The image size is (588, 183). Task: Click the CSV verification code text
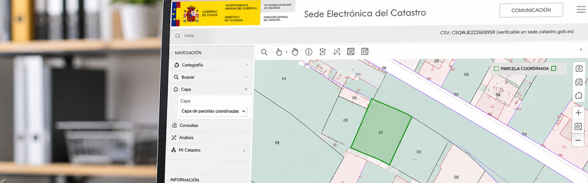[x=507, y=32]
